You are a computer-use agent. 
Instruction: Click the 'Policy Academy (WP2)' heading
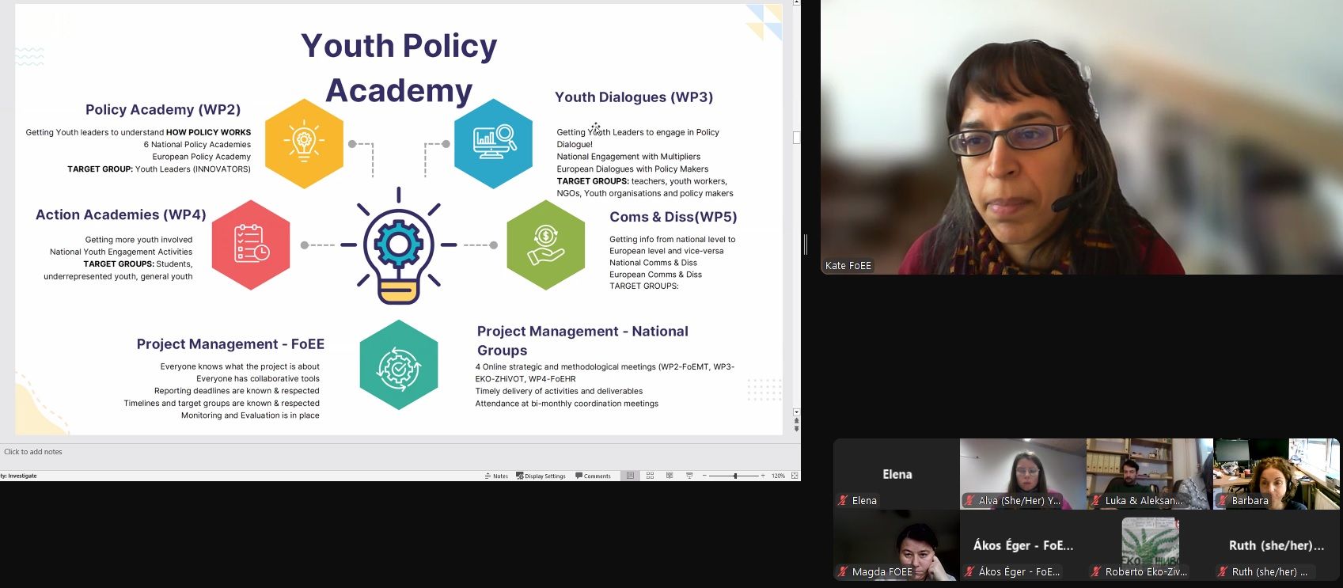coord(163,109)
